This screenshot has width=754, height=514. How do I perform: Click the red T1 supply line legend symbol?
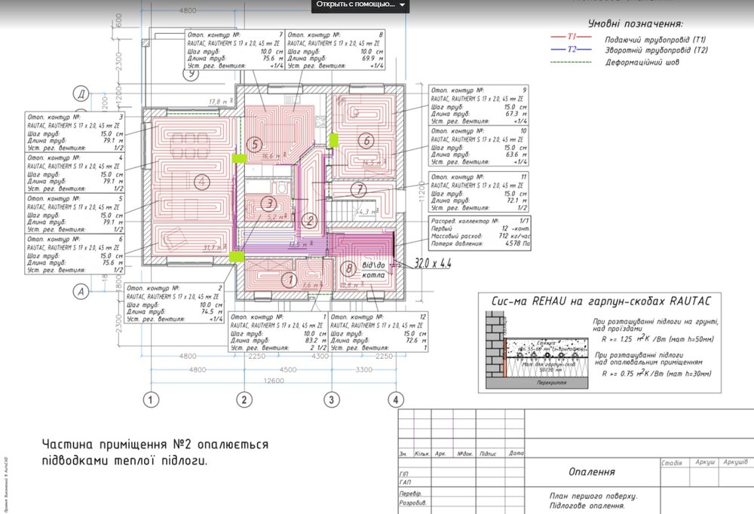click(x=572, y=36)
